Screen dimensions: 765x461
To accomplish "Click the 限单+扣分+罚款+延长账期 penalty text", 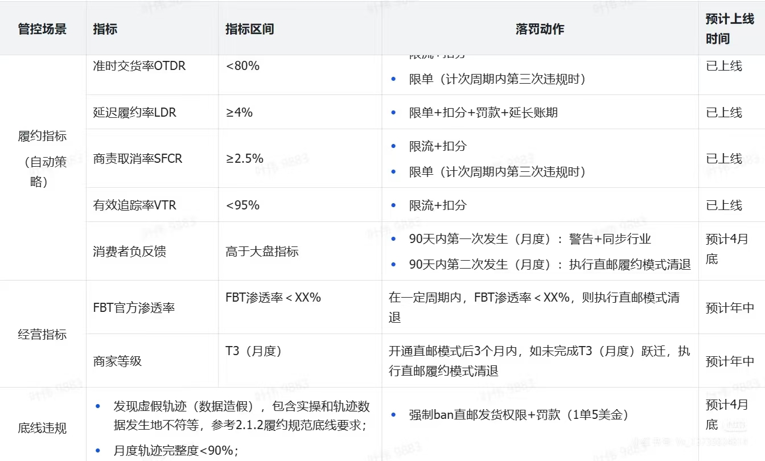I will pos(483,113).
